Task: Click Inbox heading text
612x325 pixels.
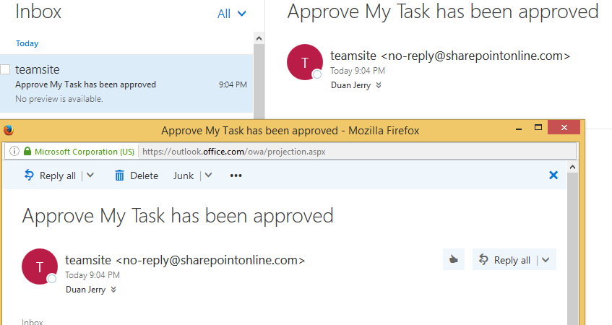Action: [38, 12]
